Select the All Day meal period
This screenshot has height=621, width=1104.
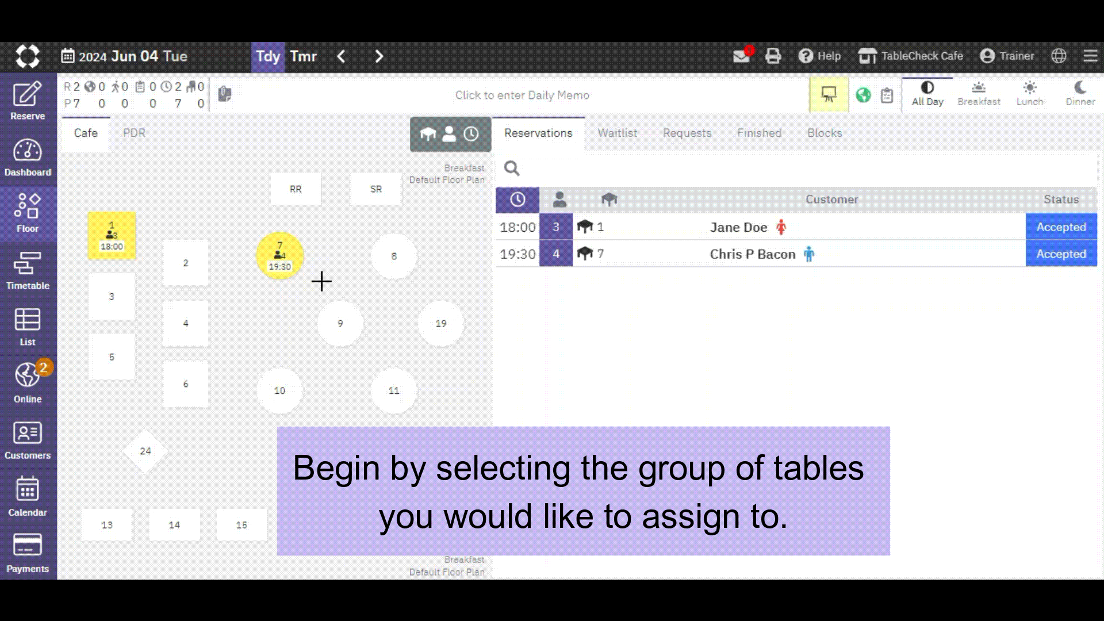click(927, 94)
